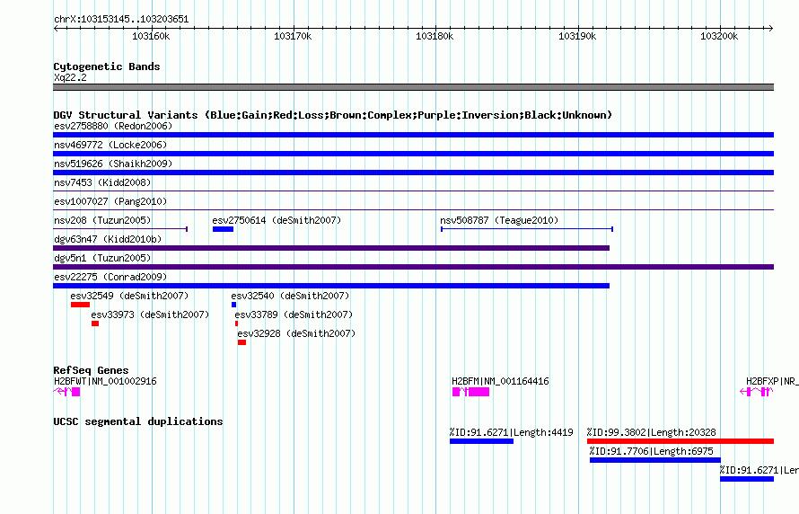Click the H2BFXP|NR_ gene label
The height and width of the screenshot is (514, 799).
coord(772,381)
